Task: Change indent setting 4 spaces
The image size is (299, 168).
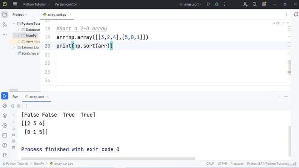Action: click(x=237, y=164)
